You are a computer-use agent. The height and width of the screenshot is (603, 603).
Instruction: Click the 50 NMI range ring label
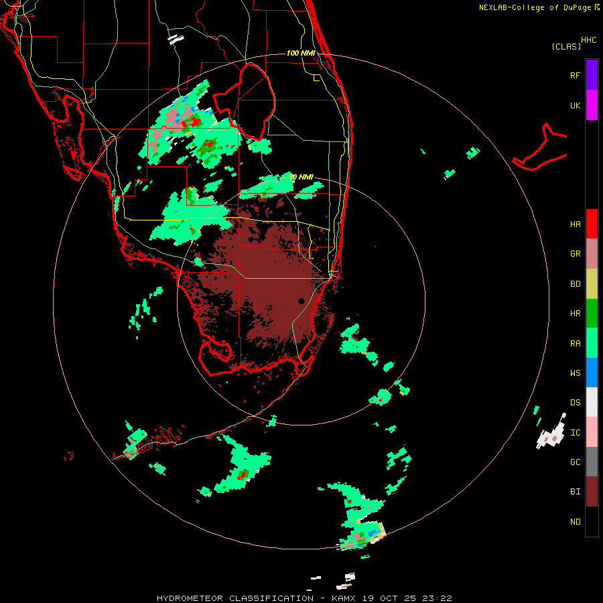pos(301,177)
